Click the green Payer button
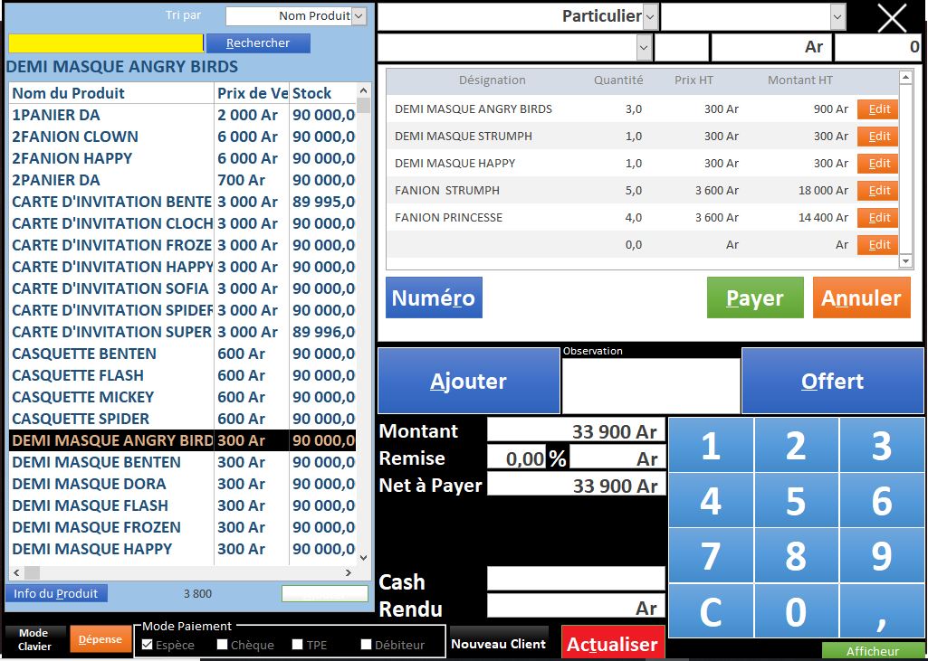 point(754,298)
